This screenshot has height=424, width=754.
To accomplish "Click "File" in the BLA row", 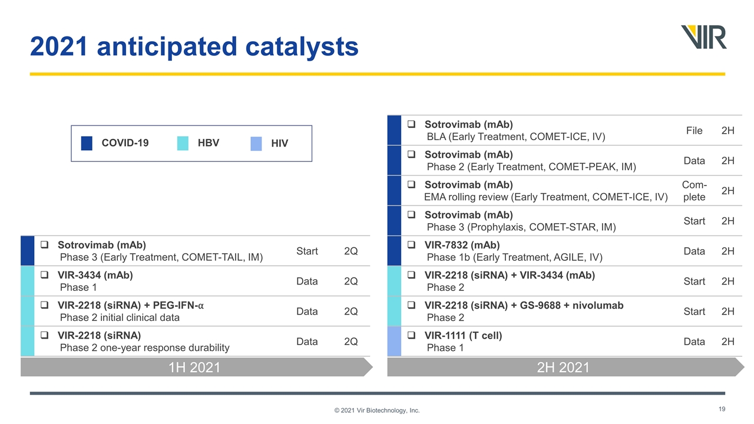I will coord(694,130).
